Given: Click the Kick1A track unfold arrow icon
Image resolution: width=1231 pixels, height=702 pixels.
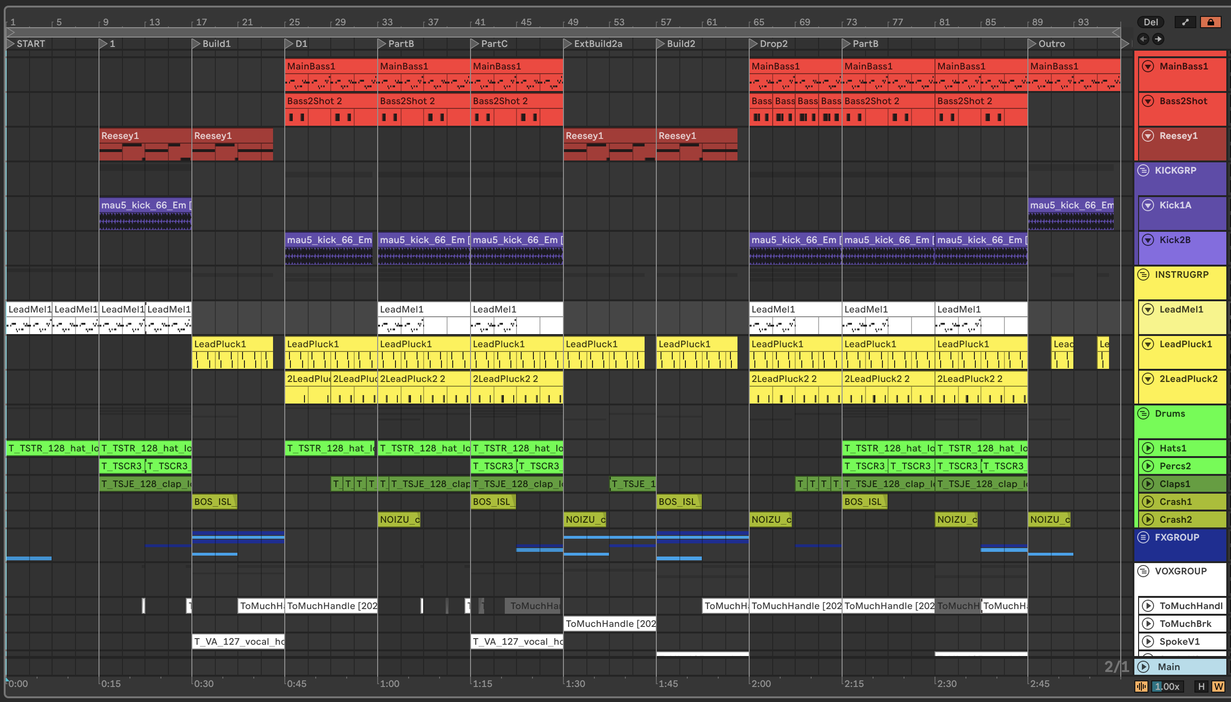Looking at the screenshot, I should click(1148, 205).
